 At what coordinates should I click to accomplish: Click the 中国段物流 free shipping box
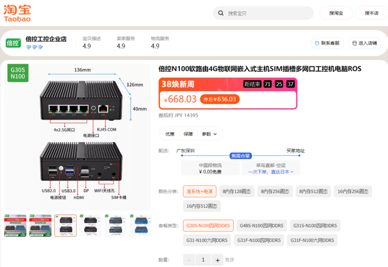pos(210,168)
